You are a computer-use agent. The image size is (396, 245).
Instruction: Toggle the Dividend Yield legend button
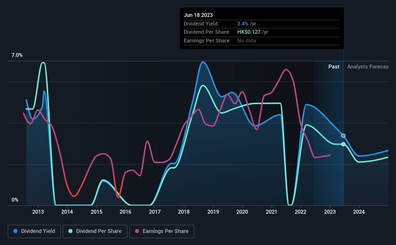click(x=34, y=231)
